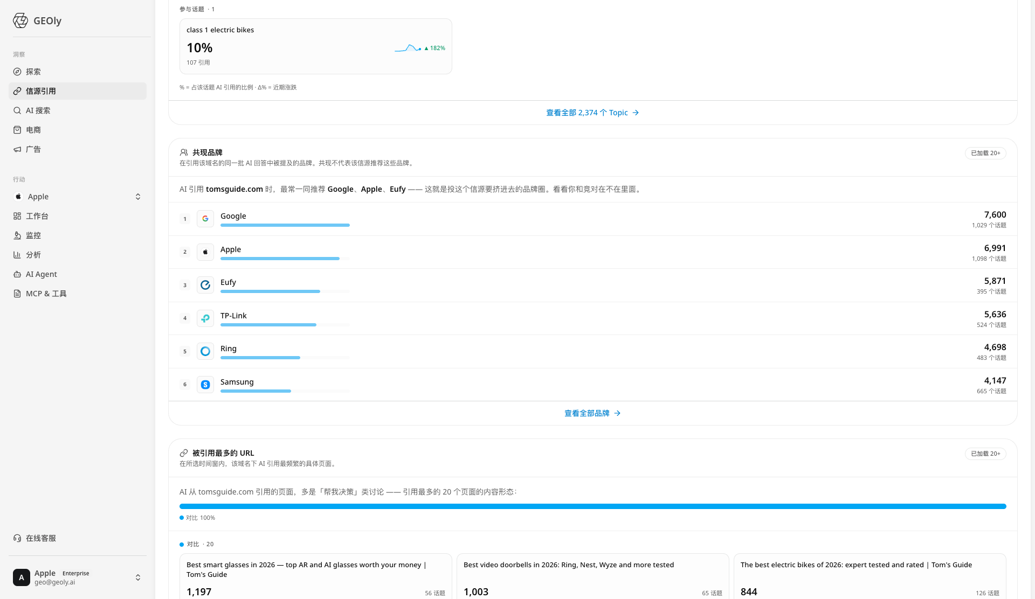Click the Google brand logo
The width and height of the screenshot is (1035, 599).
click(205, 219)
